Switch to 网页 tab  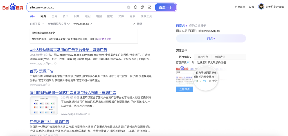click(x=43, y=16)
